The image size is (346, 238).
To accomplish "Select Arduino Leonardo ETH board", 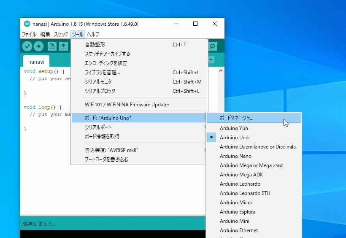I will click(254, 193).
